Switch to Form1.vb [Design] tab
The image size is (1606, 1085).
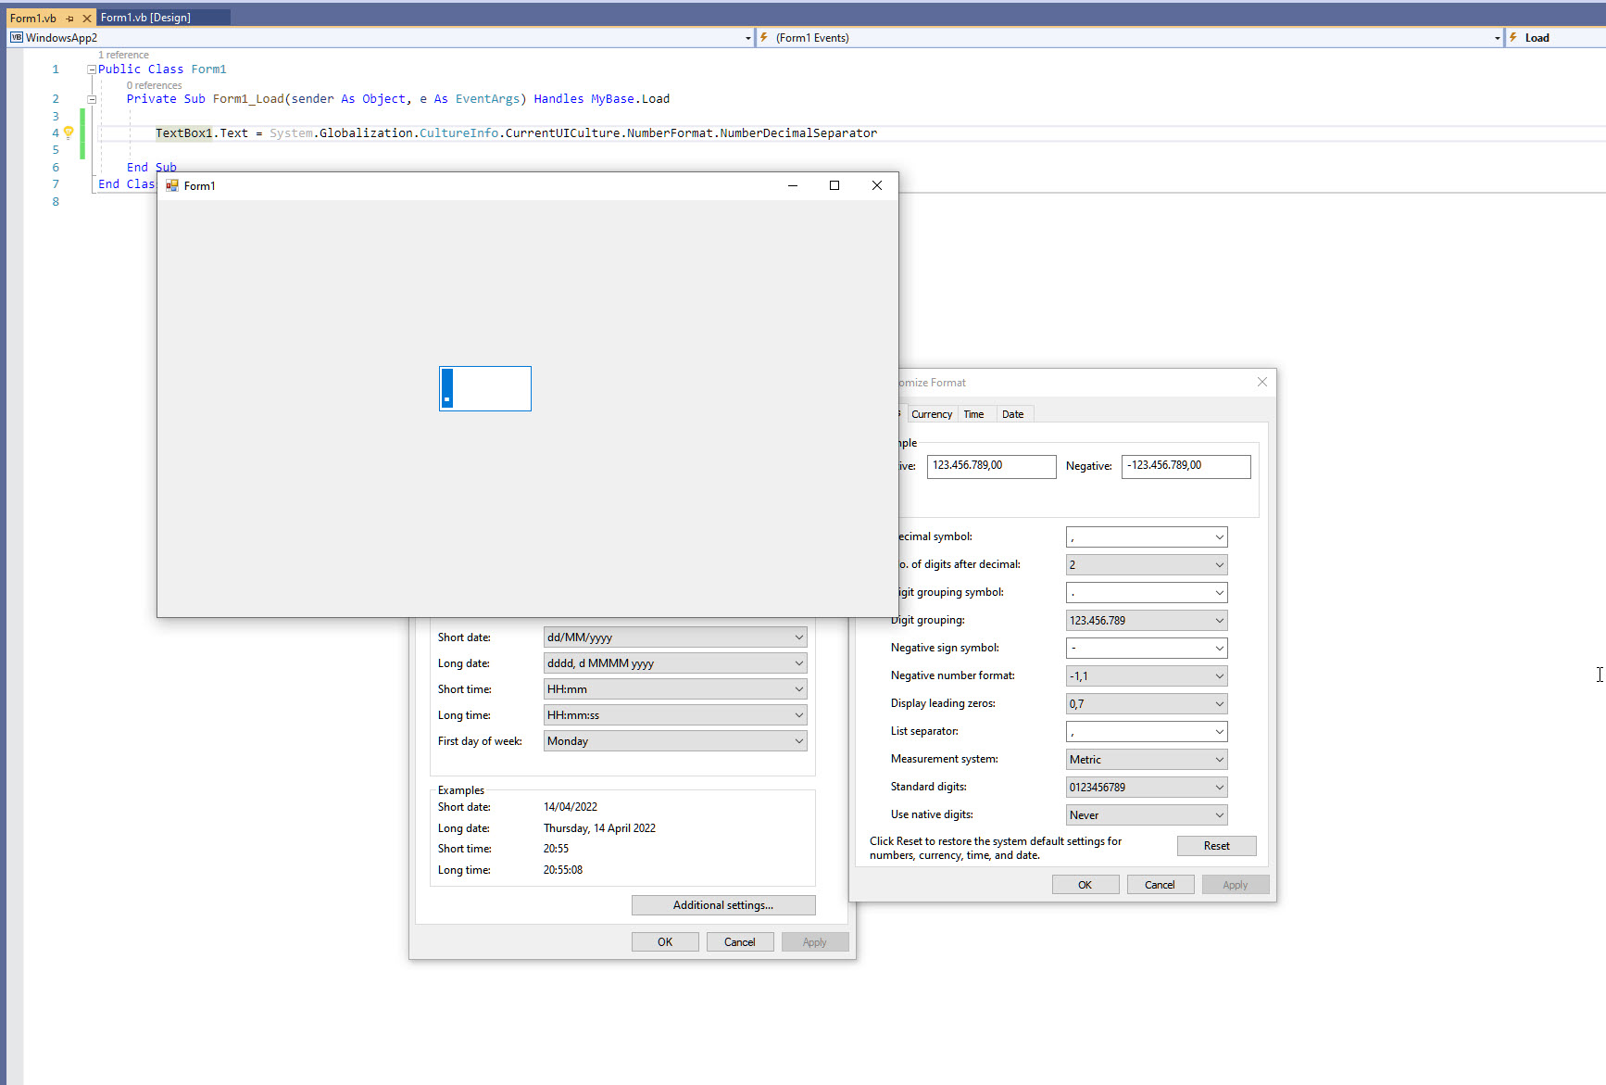tap(145, 18)
